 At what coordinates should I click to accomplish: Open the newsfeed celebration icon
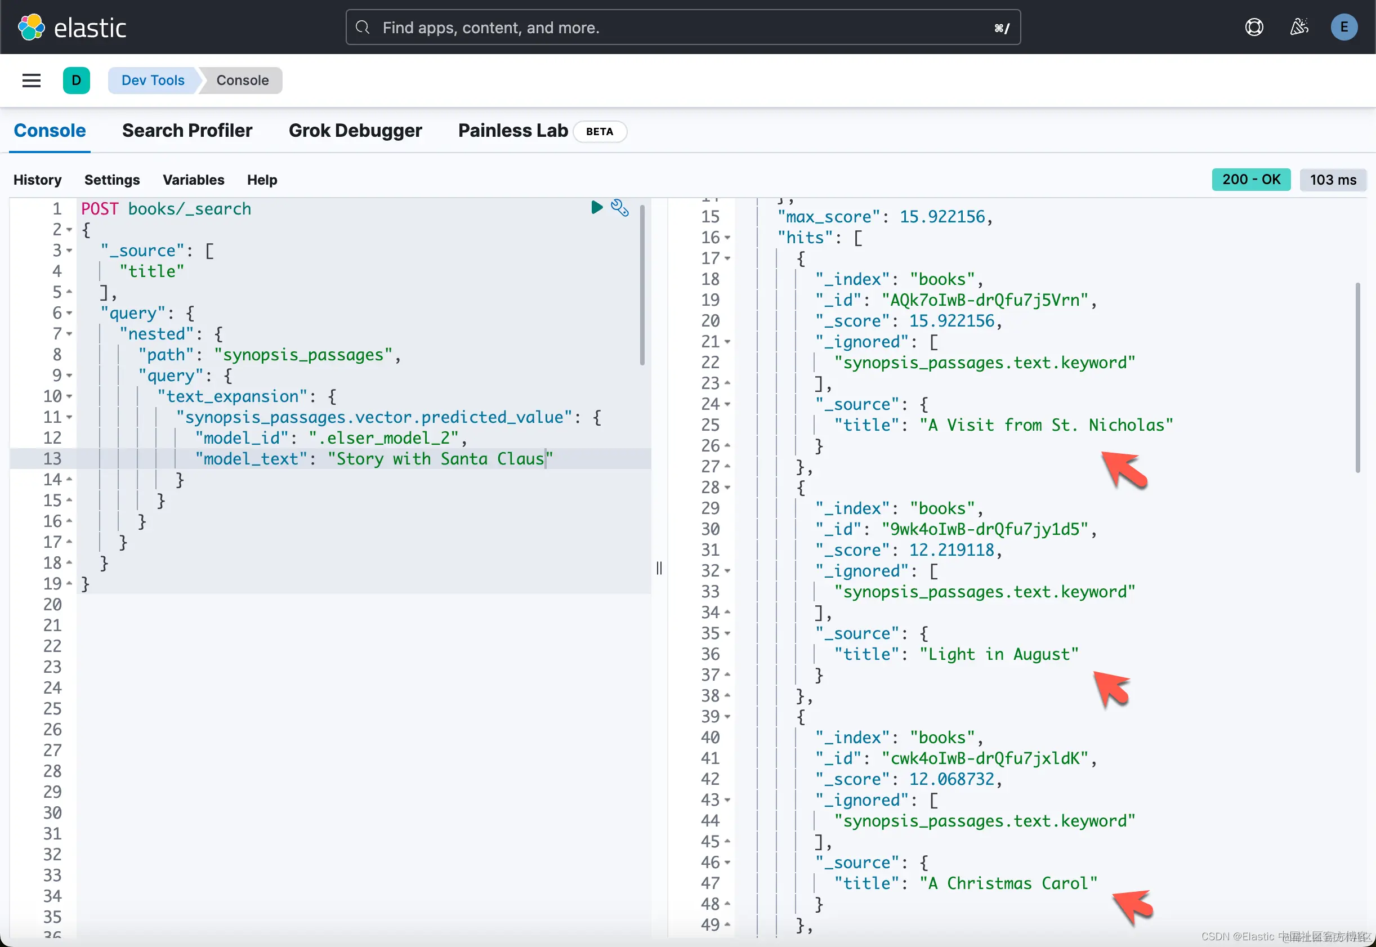[x=1299, y=27]
